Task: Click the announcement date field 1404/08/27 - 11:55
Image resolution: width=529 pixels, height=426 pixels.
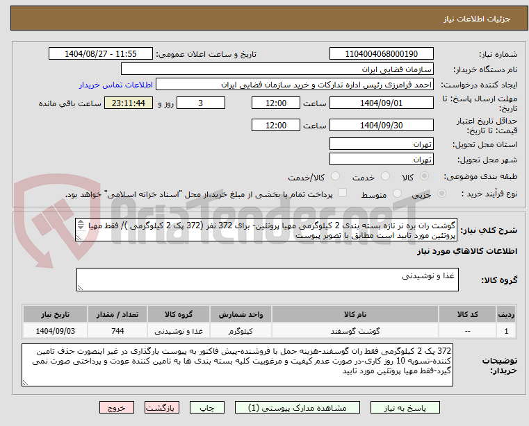Action: [101, 54]
